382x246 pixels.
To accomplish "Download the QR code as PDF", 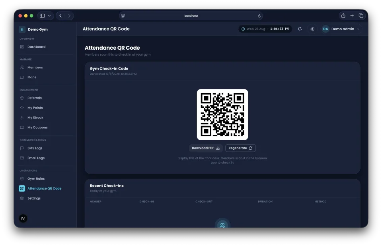I will pos(206,148).
